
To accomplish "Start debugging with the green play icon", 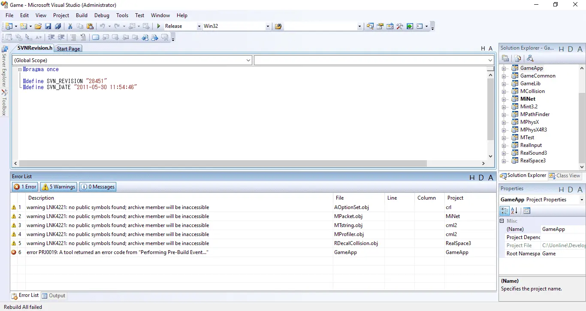I will [x=159, y=26].
